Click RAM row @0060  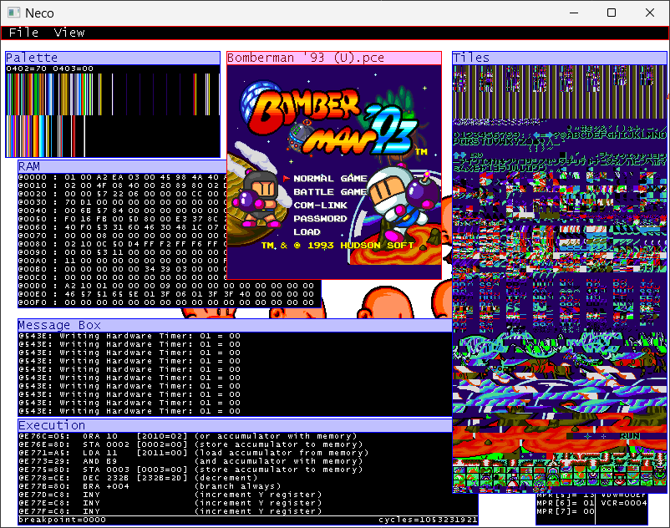click(122, 227)
